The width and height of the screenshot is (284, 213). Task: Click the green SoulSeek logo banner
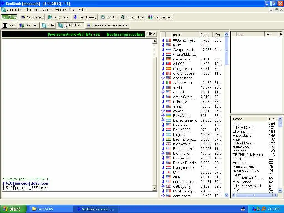coord(9,17)
